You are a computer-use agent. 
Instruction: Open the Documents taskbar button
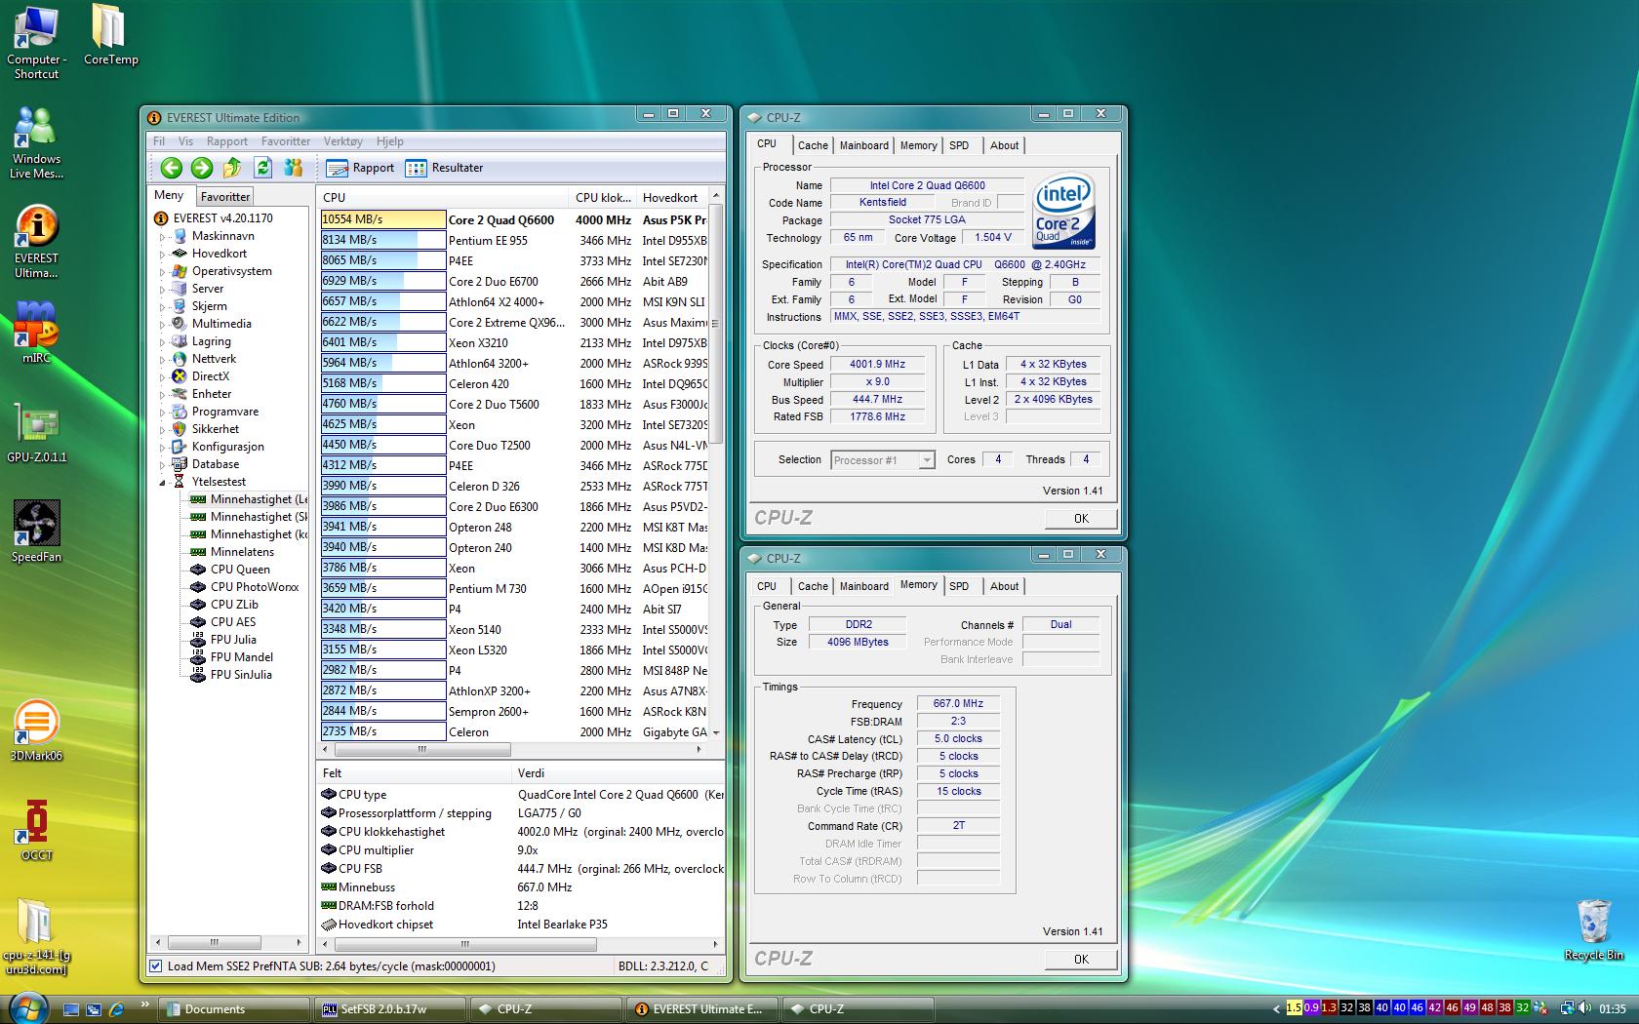(x=234, y=1009)
